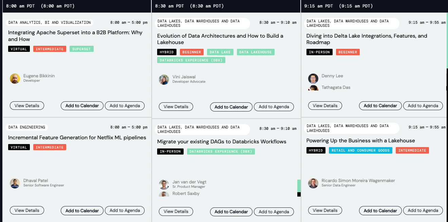Click Dhaval Patel's profile picture
The height and width of the screenshot is (222, 448).
coord(15,183)
